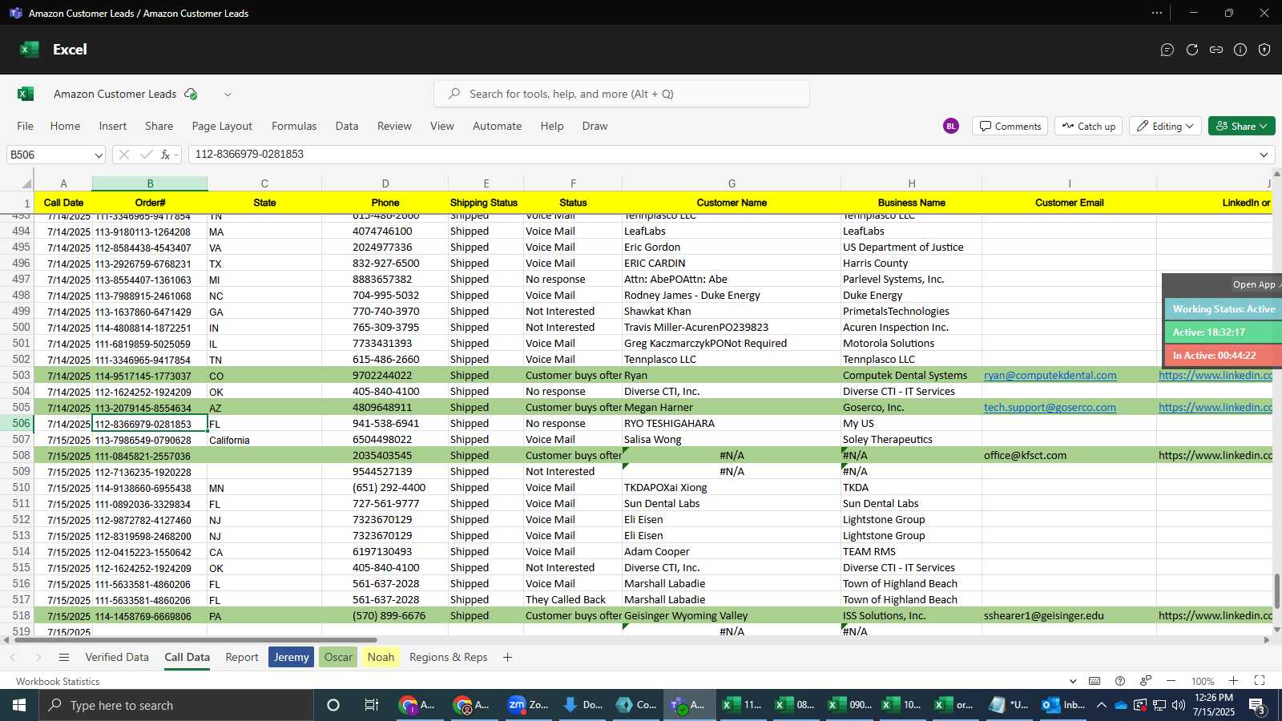Click the BL user avatar
Screen dimensions: 1282x721
951,126
